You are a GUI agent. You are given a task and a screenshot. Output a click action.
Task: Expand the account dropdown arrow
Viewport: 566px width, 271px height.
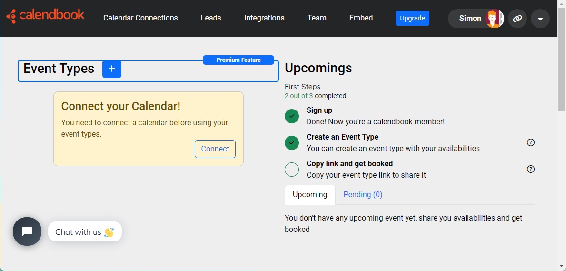coord(540,19)
